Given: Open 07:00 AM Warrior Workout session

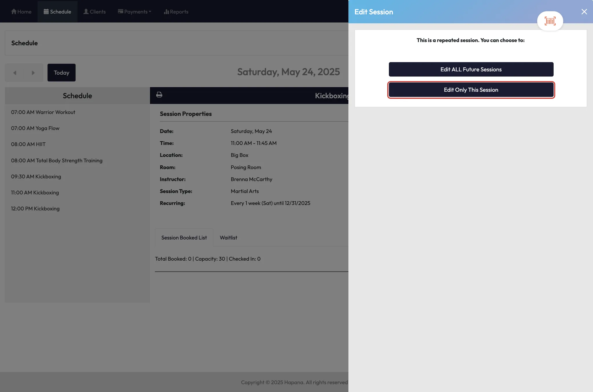Looking at the screenshot, I should [43, 112].
